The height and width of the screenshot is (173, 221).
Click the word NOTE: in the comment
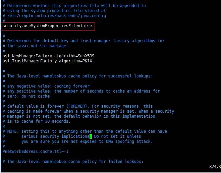pyautogui.click(x=13, y=131)
